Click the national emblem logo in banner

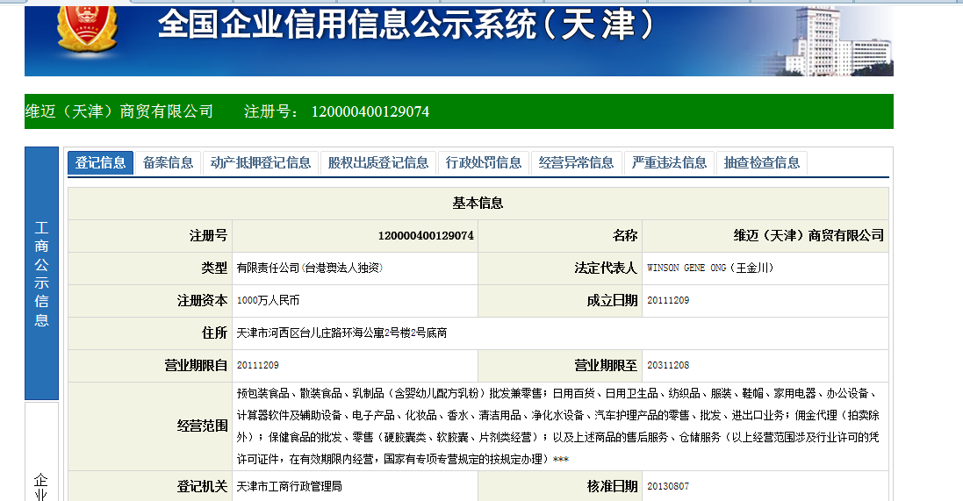point(87,28)
